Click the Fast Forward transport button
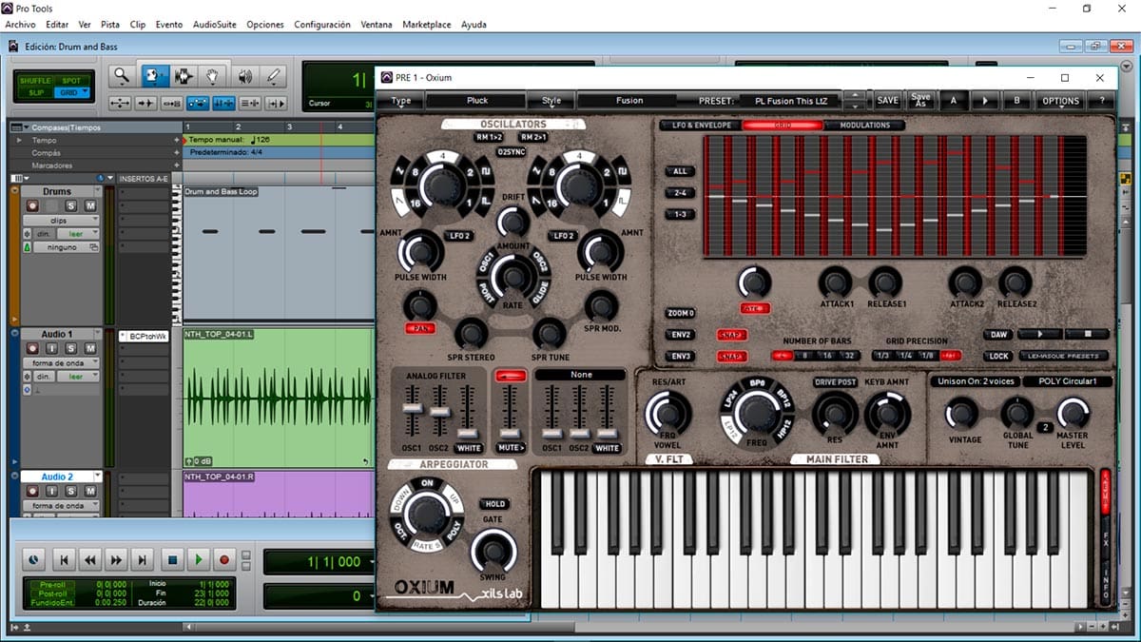The height and width of the screenshot is (642, 1141). point(116,560)
